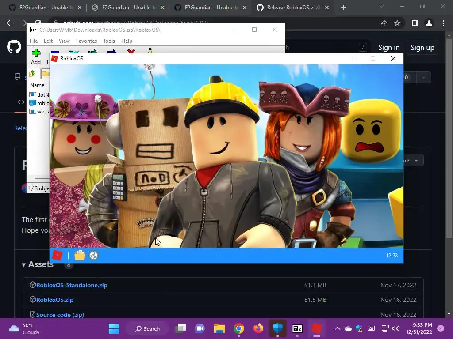Download Source code (zip)

tap(60, 315)
